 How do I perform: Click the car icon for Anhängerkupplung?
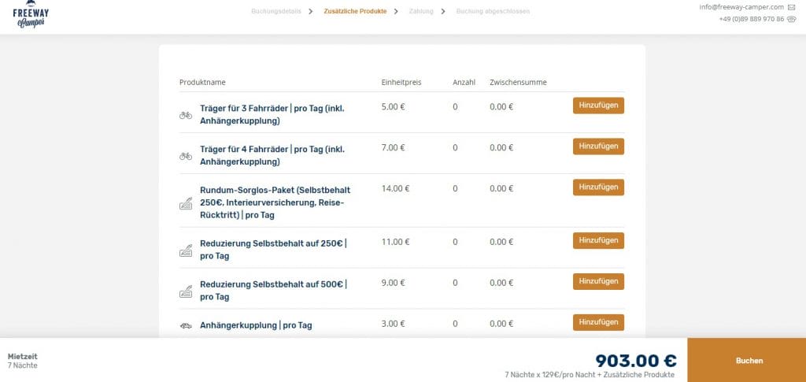[186, 325]
